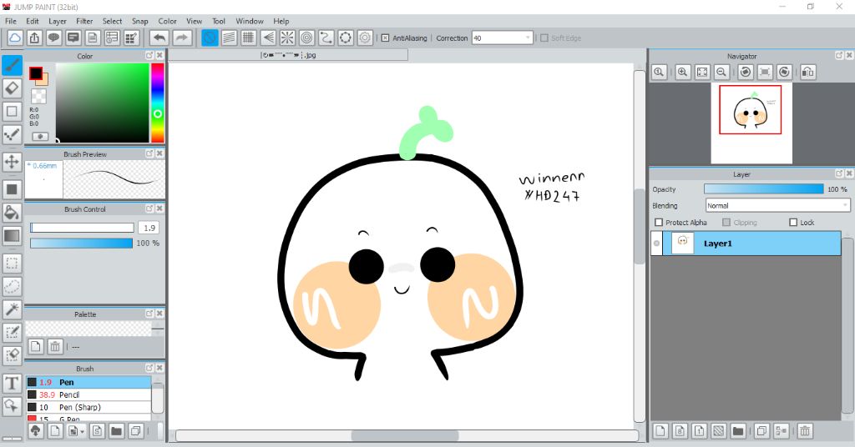Enable the parallel lines snap
Image resolution: width=855 pixels, height=447 pixels.
click(x=229, y=38)
